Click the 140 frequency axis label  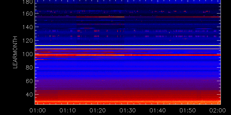point(27,27)
